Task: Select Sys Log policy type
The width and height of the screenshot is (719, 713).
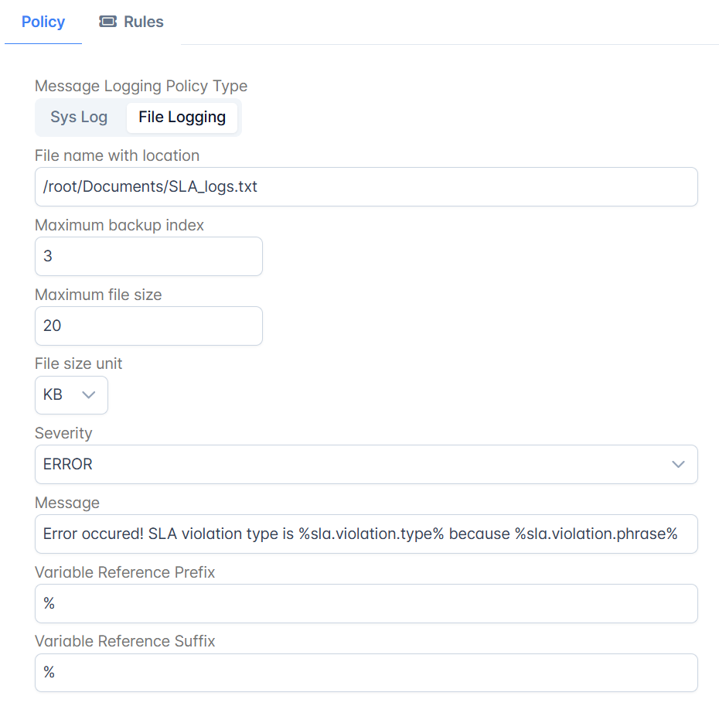Action: coord(79,118)
